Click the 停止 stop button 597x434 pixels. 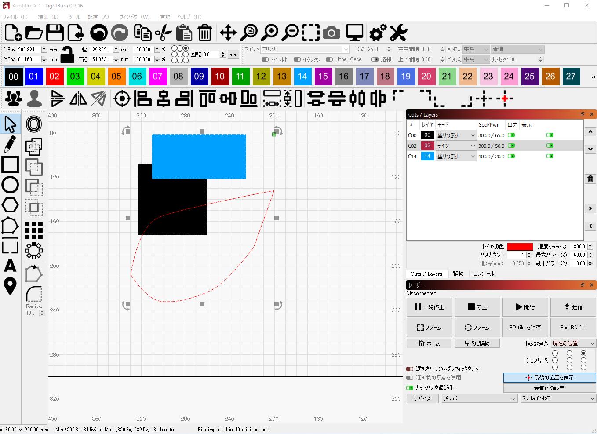click(477, 307)
